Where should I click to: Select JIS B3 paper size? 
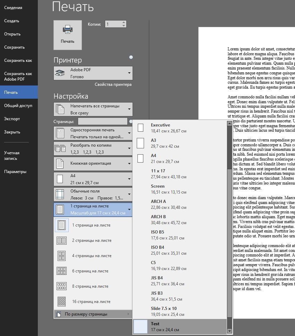point(180,296)
